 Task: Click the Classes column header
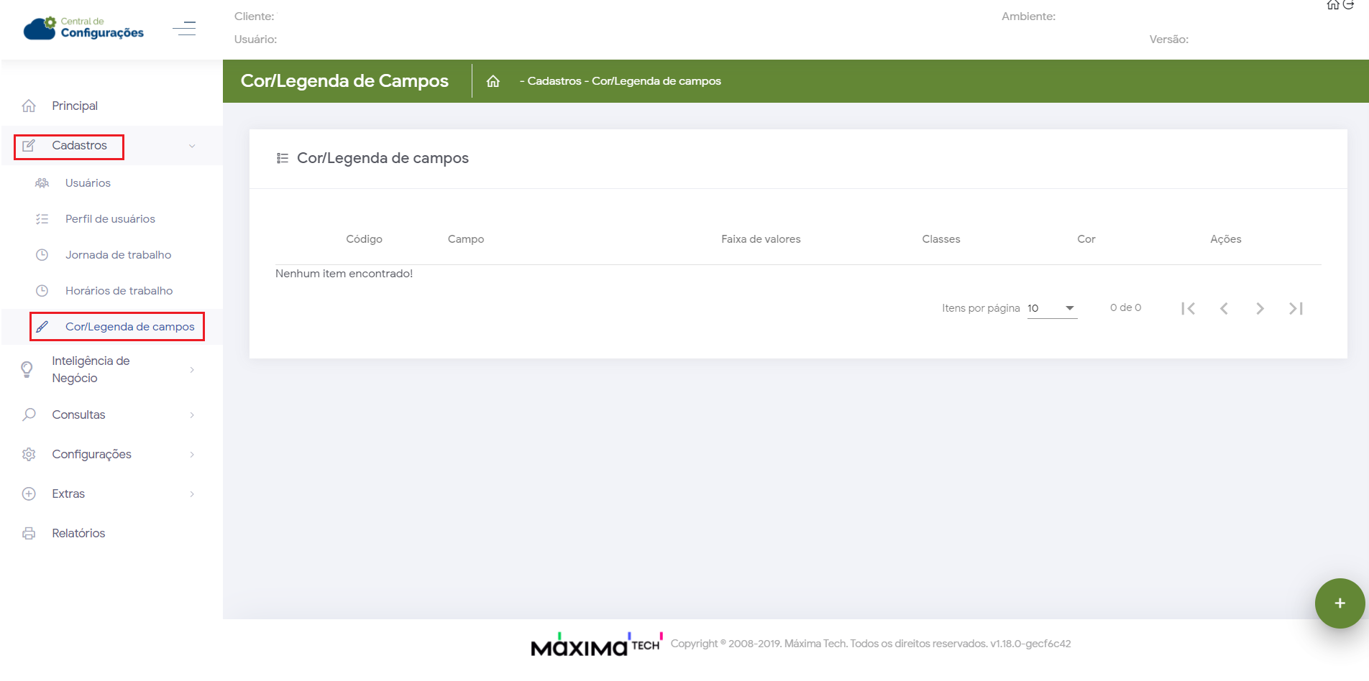pos(941,239)
